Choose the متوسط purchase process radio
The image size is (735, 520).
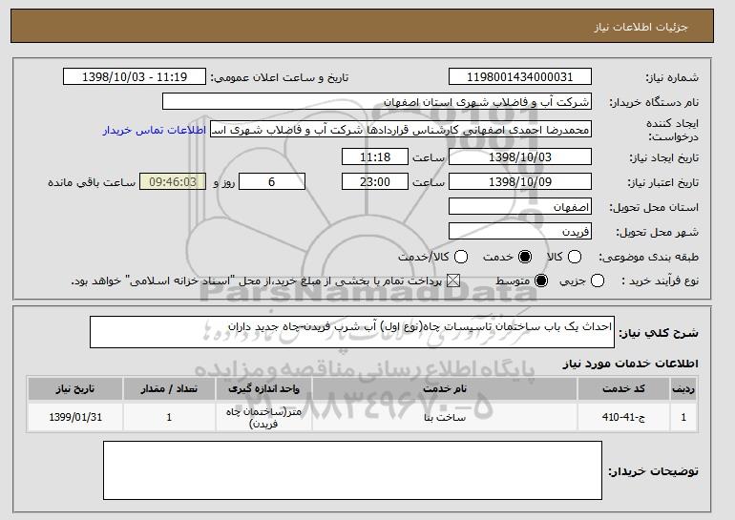tap(541, 281)
